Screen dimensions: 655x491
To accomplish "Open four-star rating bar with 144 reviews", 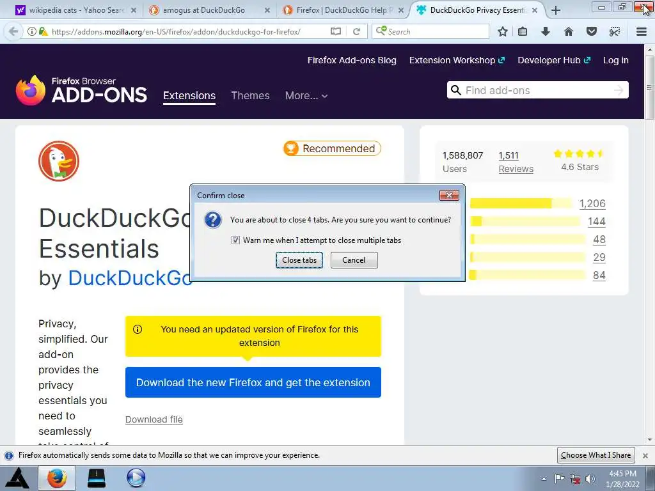I will click(525, 221).
